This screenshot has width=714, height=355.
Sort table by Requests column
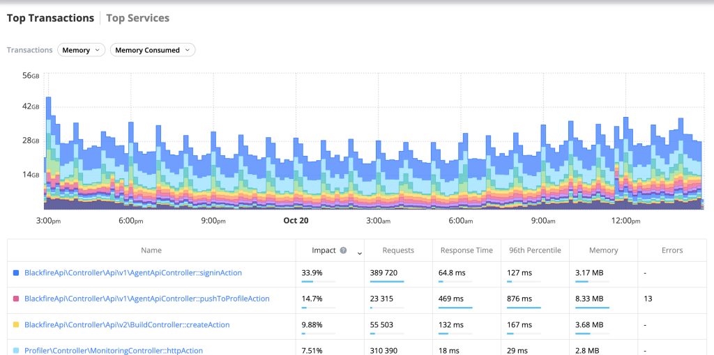398,251
